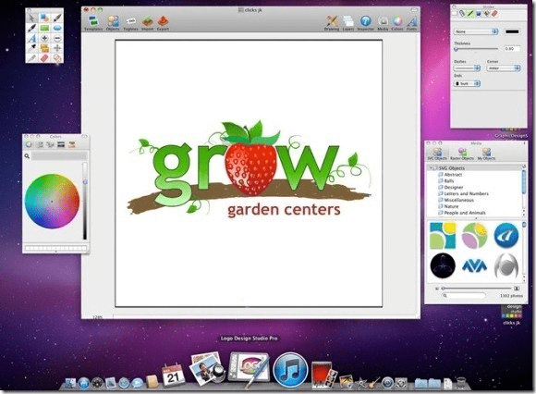This screenshot has width=536, height=394.
Task: Select the black circle logo thumbnail
Action: [443, 265]
